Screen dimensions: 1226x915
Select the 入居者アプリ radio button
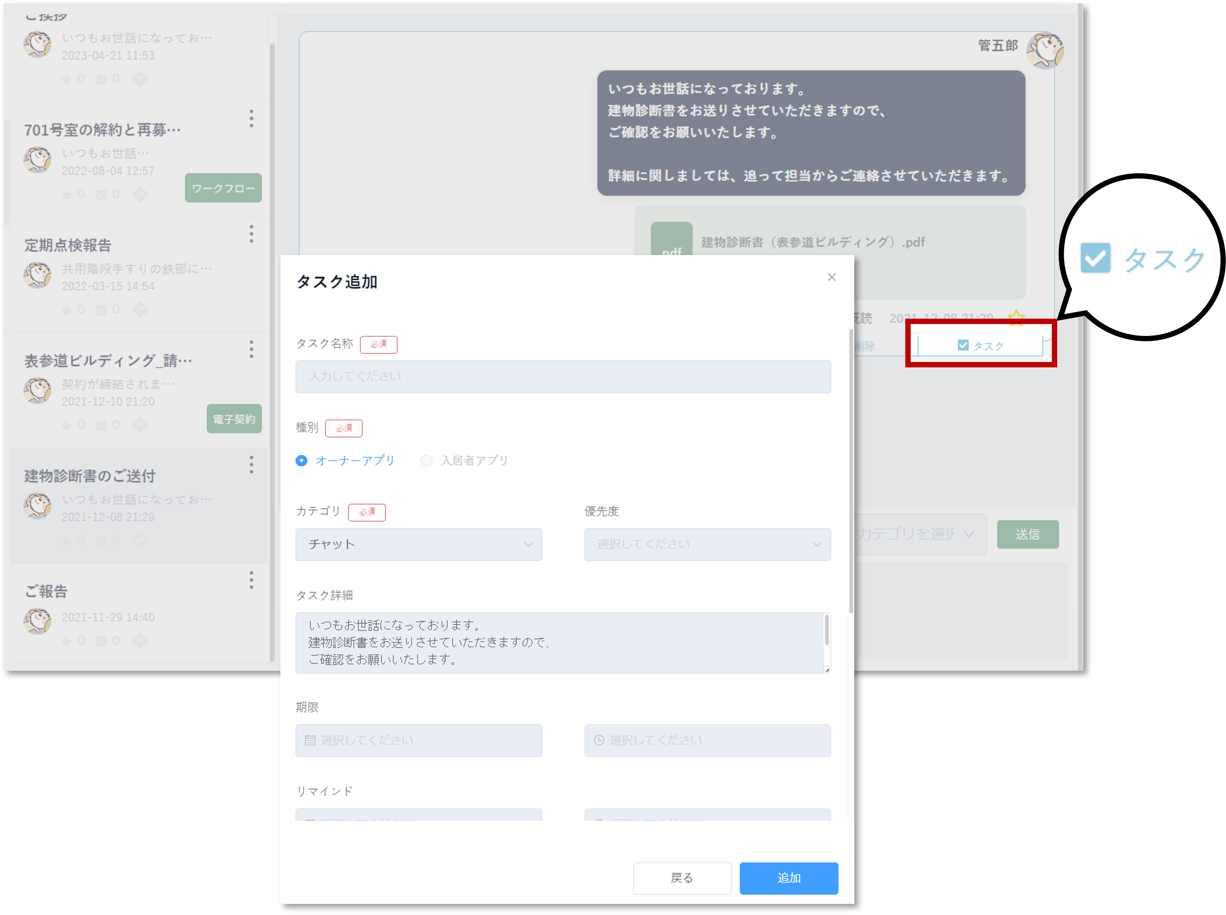pyautogui.click(x=426, y=461)
